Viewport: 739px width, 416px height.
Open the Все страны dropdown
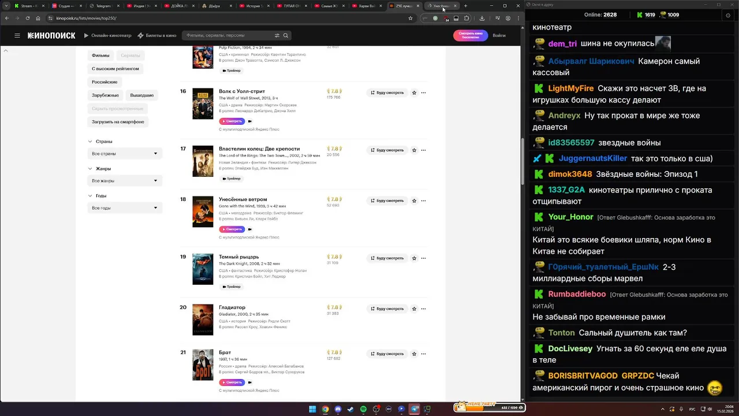(x=125, y=154)
